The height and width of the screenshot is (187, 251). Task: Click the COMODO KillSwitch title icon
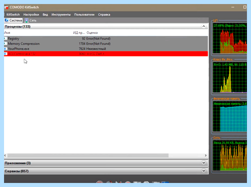pyautogui.click(x=6, y=7)
